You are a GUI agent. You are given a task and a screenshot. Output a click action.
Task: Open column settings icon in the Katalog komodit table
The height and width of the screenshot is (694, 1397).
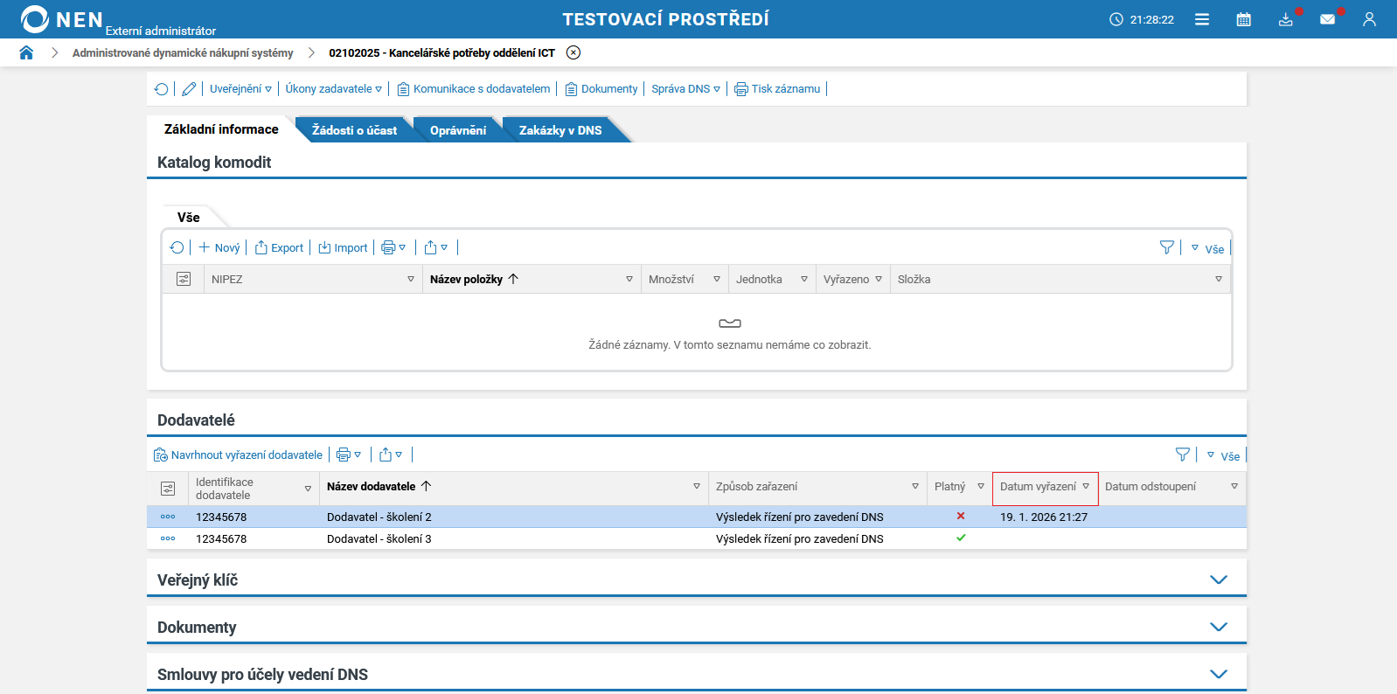coord(184,279)
